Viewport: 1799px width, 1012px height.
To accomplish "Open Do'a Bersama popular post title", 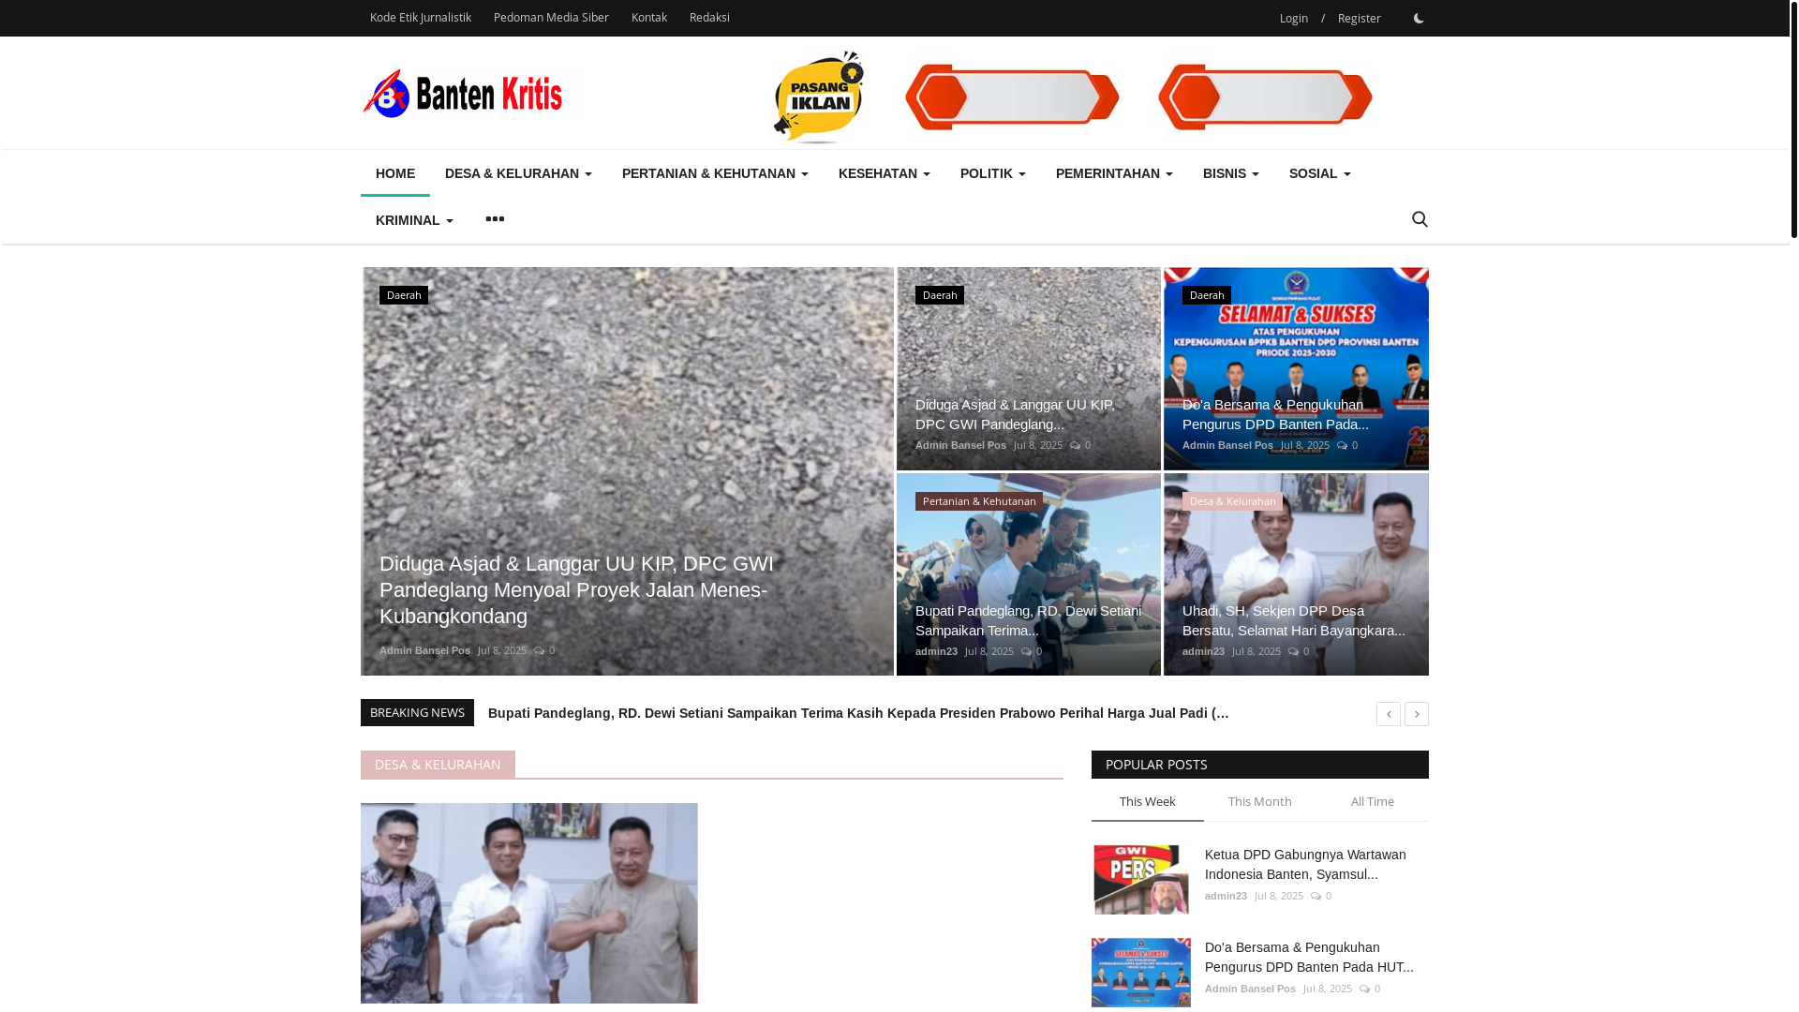I will click(x=1309, y=957).
